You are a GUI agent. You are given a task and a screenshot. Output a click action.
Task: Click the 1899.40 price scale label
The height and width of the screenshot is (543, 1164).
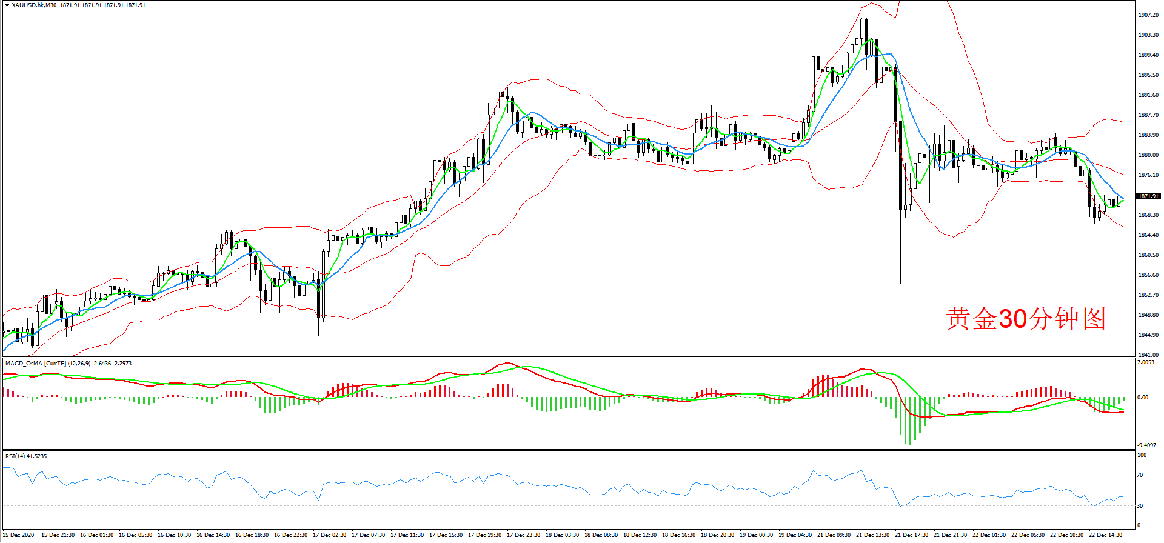tap(1148, 55)
